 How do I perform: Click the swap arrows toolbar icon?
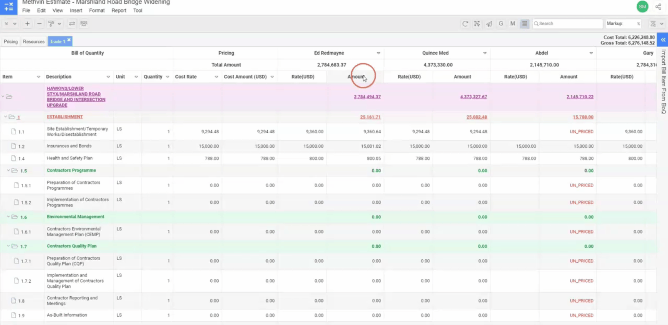[x=72, y=23]
